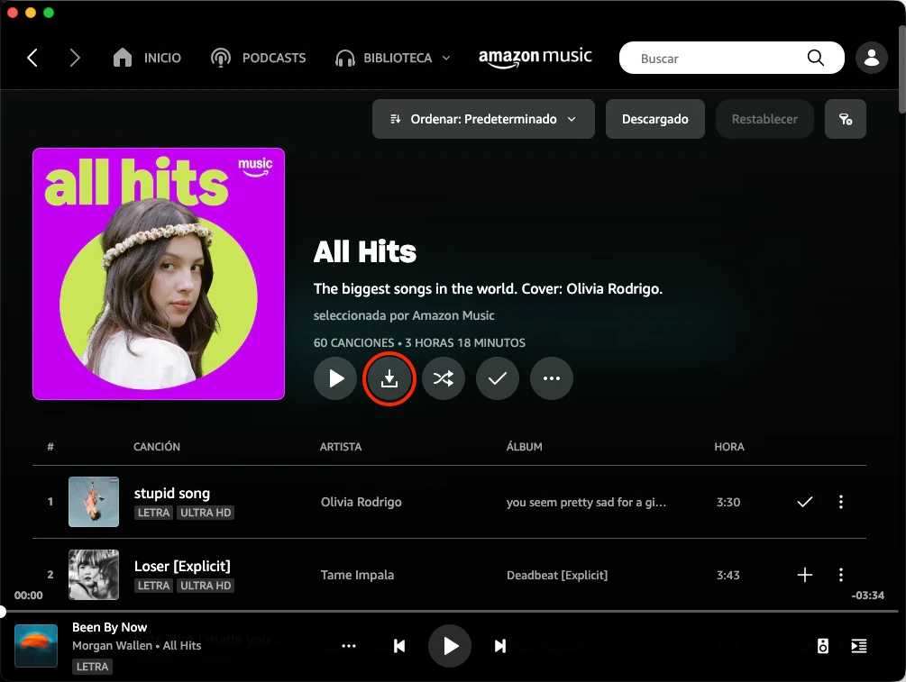Click ULTRA HD tag under stupid song
Viewport: 906px width, 682px height.
coord(206,513)
